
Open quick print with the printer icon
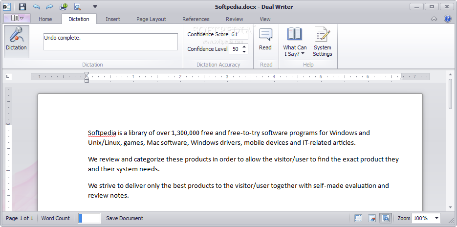63,7
